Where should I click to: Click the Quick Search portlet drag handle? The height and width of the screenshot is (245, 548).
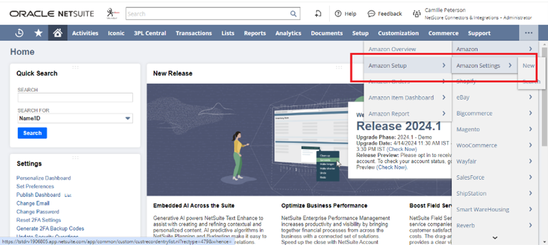point(75,67)
